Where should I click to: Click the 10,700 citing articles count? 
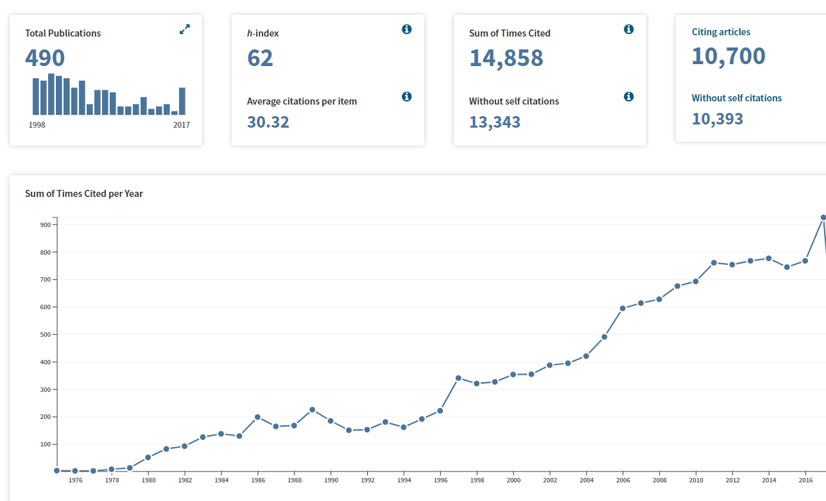(x=728, y=56)
